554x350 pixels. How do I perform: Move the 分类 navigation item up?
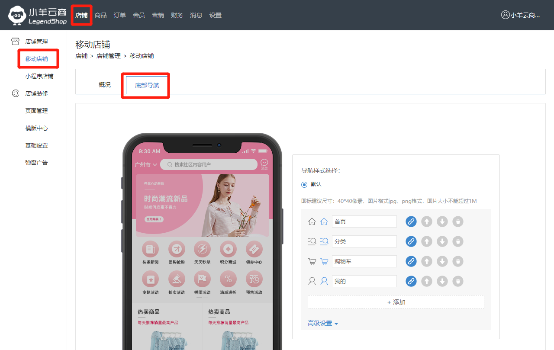tap(426, 241)
